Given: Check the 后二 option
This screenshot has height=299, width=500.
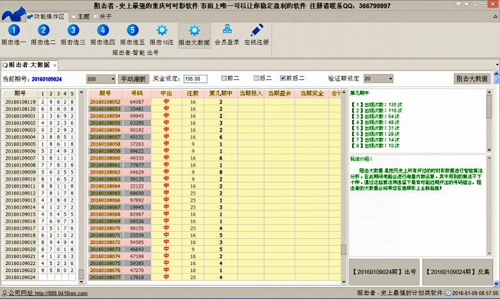Looking at the screenshot, I should (255, 78).
